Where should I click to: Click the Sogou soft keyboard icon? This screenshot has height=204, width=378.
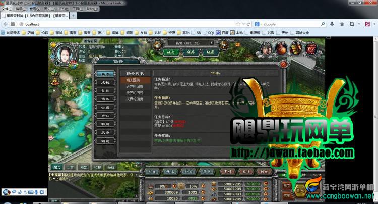coord(31,192)
